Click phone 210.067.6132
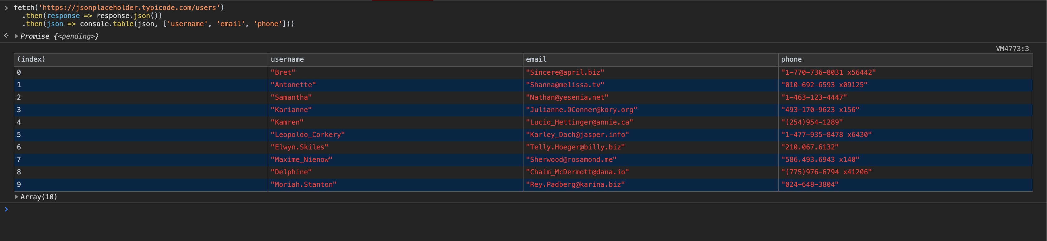 (x=810, y=147)
